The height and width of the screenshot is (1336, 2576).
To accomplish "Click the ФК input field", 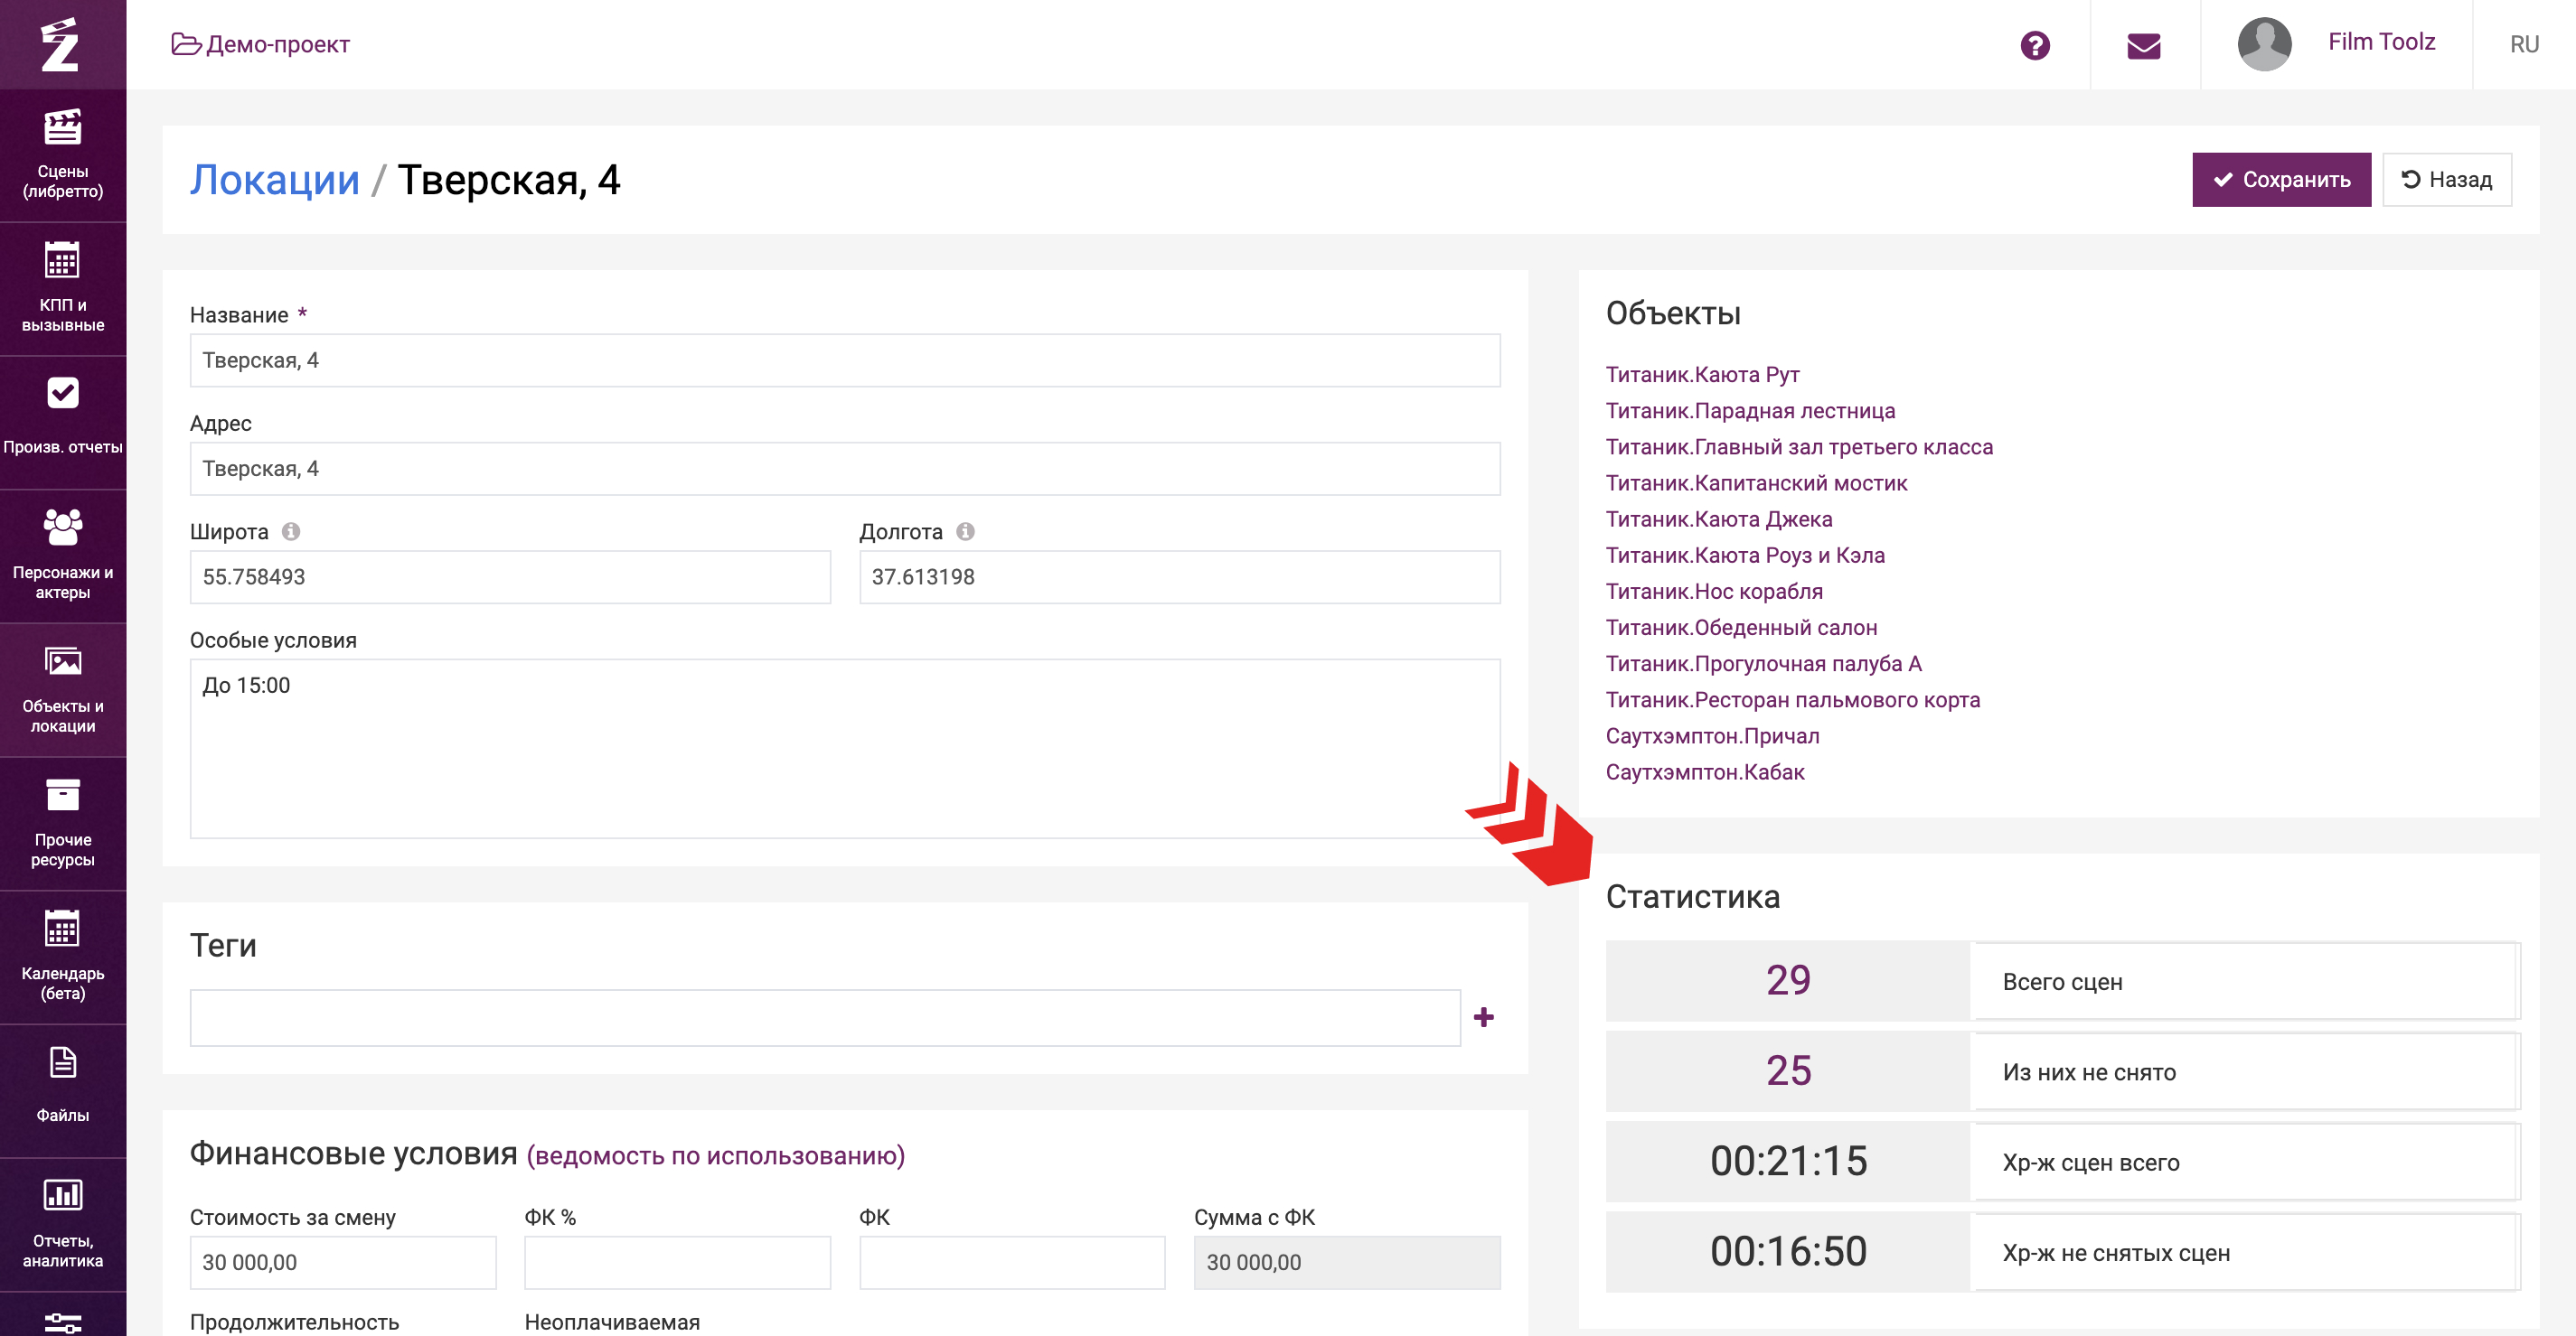I will tap(1012, 1262).
